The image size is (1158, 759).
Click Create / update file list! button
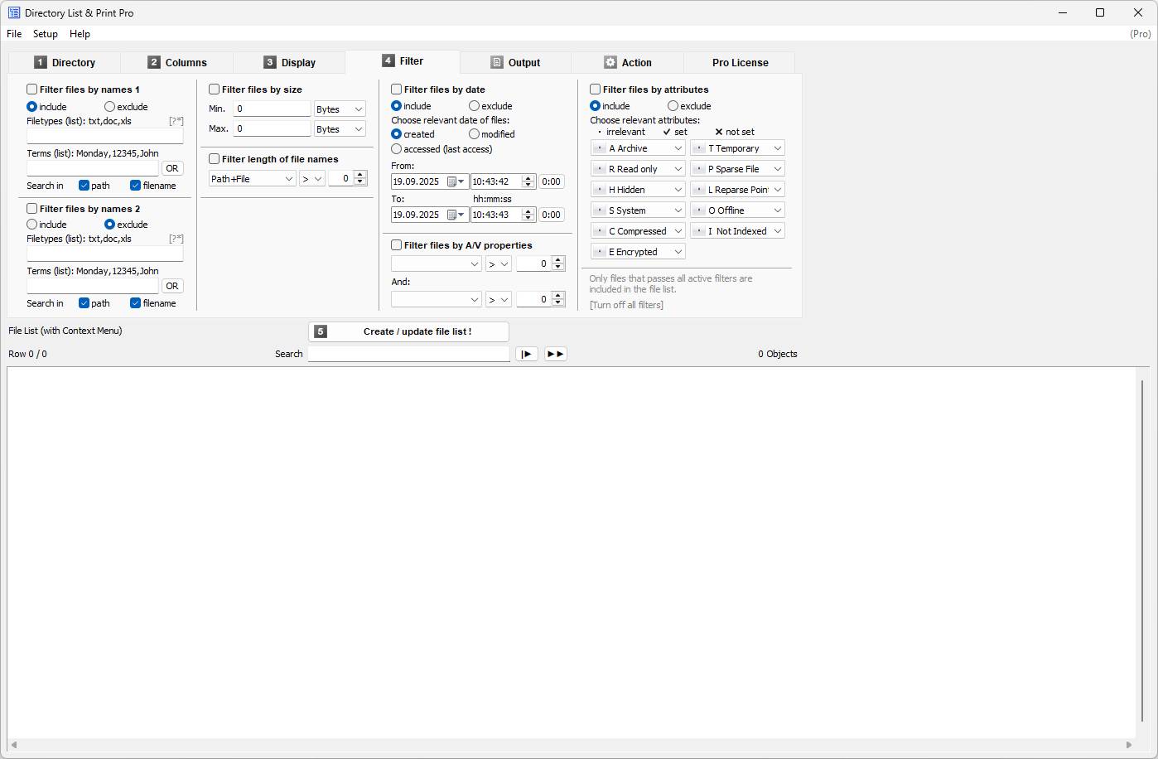[409, 331]
